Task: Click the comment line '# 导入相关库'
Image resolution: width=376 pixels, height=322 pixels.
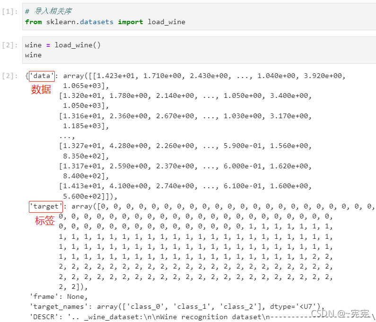Action: pyautogui.click(x=48, y=11)
